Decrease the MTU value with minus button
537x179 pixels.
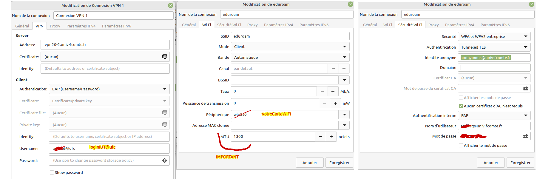click(320, 137)
